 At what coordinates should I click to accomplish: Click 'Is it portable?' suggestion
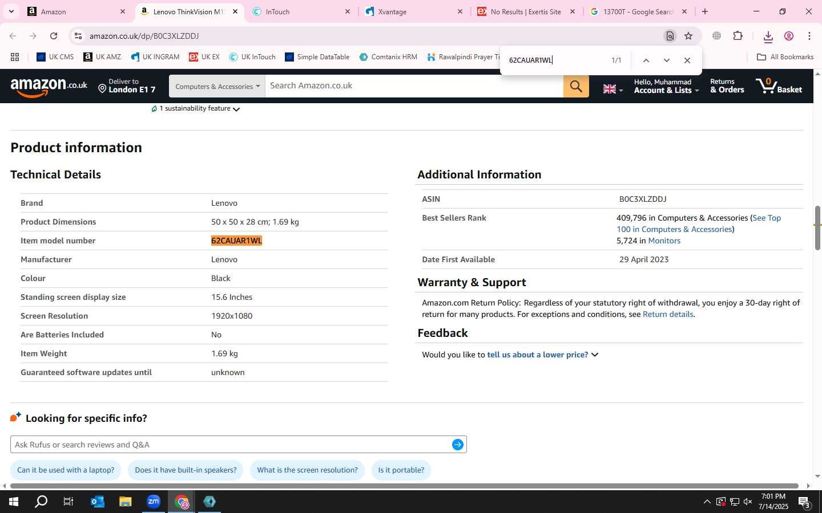401,470
